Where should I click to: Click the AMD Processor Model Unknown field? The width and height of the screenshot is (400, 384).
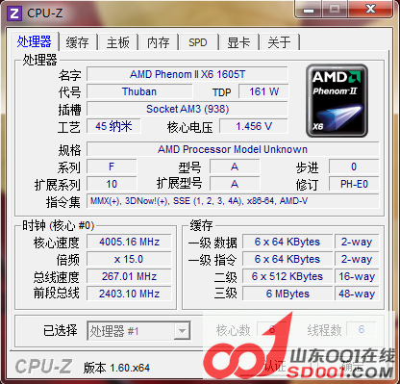point(233,149)
